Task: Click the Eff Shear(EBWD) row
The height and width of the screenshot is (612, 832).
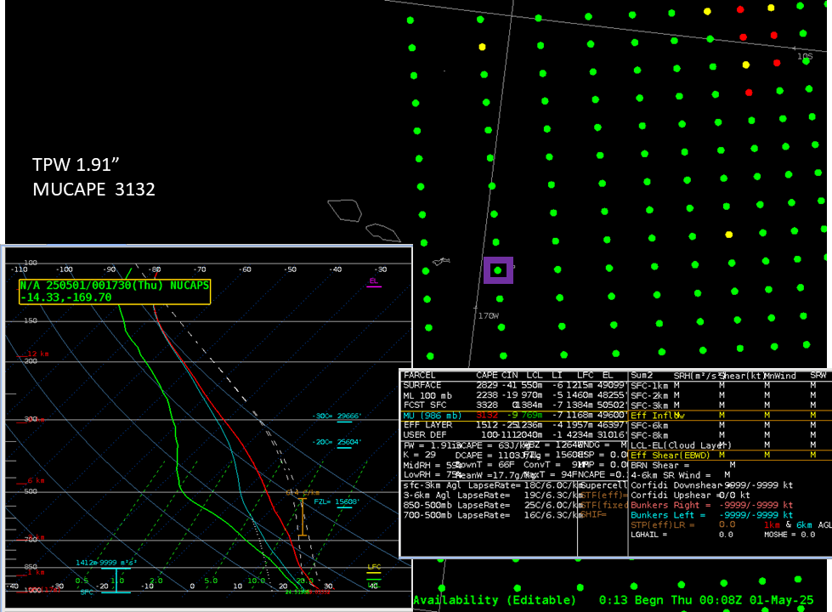Action: tap(729, 455)
